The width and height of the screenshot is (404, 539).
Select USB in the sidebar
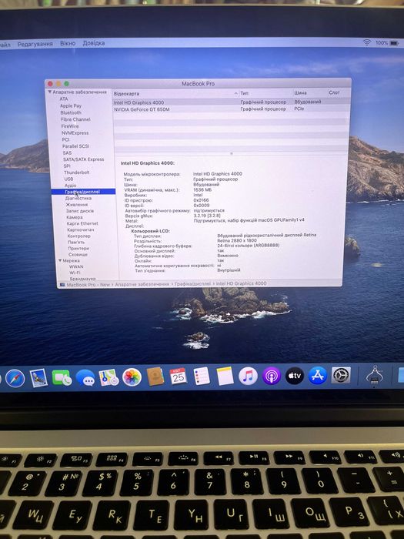(68, 179)
